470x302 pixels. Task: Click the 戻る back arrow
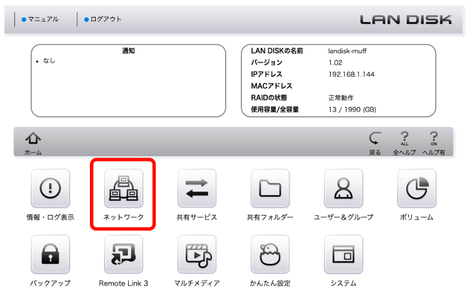[375, 143]
